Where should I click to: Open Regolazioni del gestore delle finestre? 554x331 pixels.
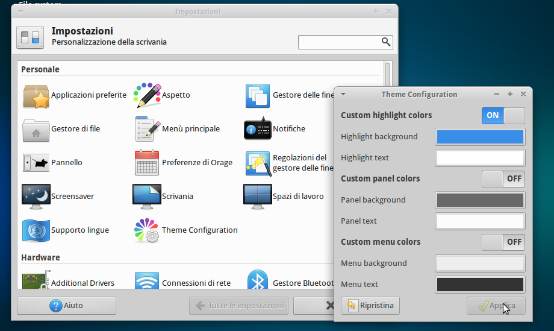tap(290, 163)
